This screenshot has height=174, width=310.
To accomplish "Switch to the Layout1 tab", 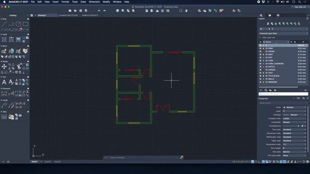I will 47,161.
